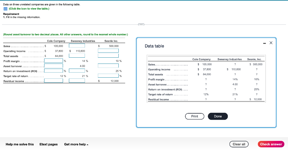Click the green rounding instruction text

pos(66,34)
